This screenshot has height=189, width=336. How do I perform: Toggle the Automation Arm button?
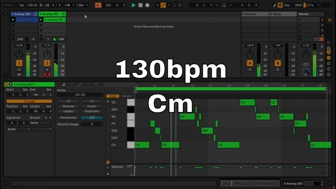point(163,5)
